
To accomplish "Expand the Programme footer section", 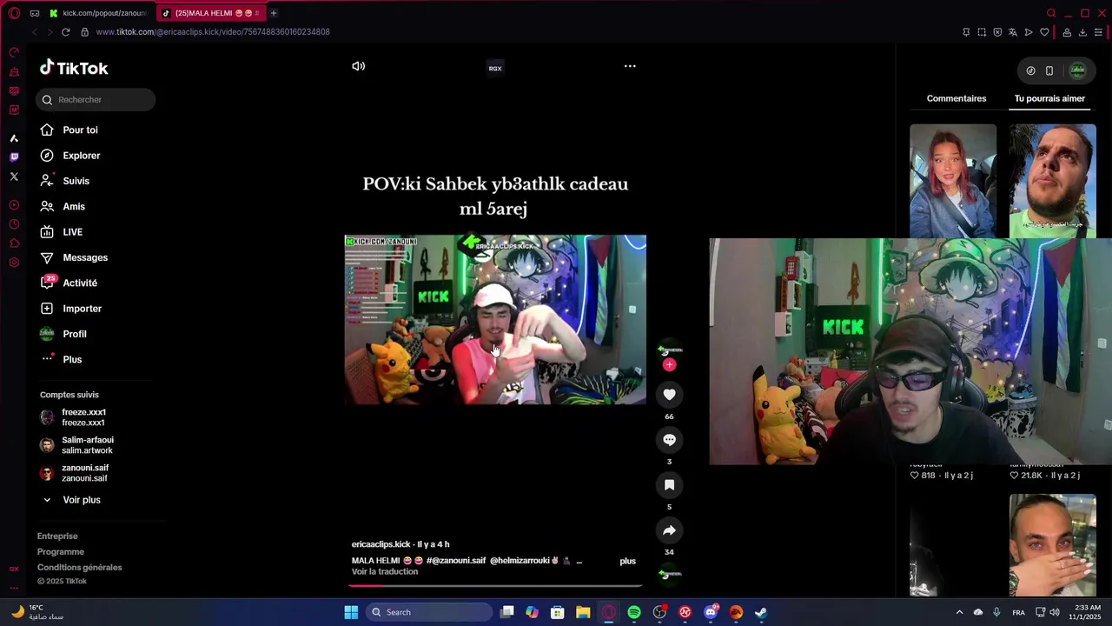I will click(x=61, y=552).
